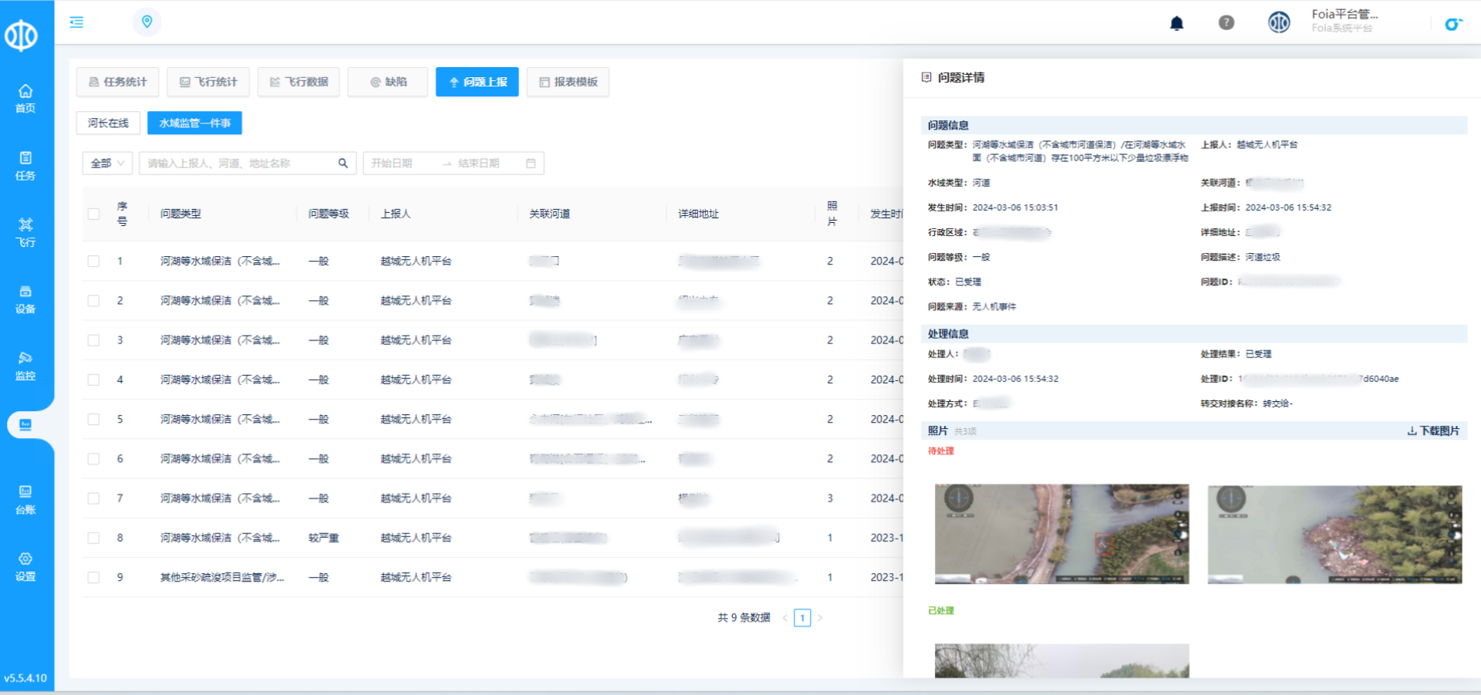Viewport: 1481px width, 695px height.
Task: Open the 飞行 drone section in sidebar
Action: coord(25,231)
